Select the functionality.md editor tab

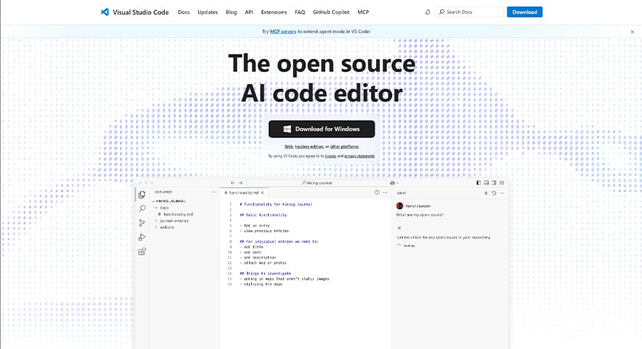(244, 192)
